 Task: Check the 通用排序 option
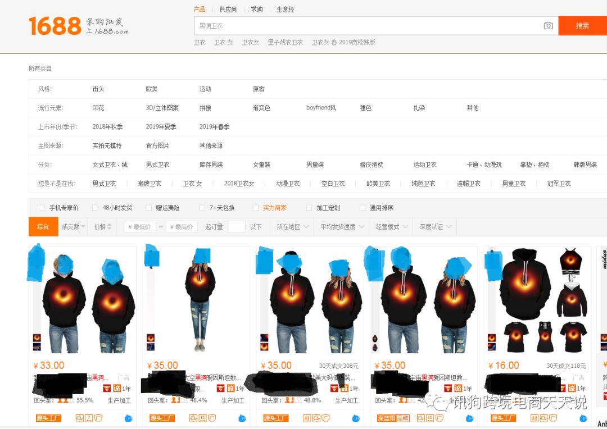pos(363,208)
